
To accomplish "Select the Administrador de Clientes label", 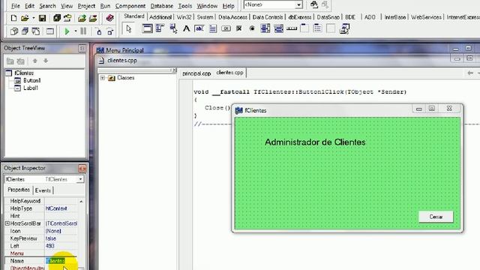I will coord(315,142).
